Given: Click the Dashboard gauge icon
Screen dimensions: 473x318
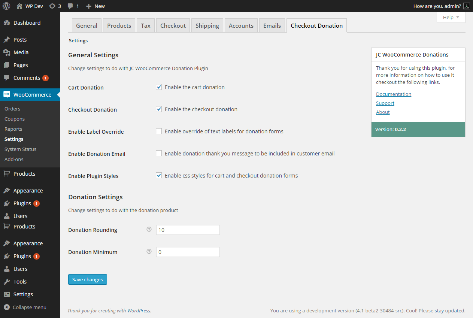Looking at the screenshot, I should click(x=7, y=23).
